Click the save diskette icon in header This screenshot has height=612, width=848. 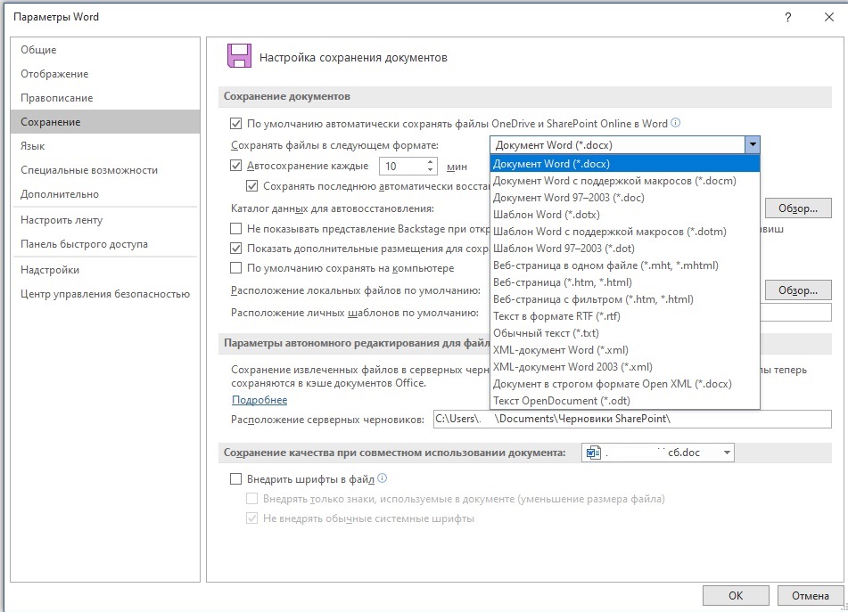(x=239, y=56)
